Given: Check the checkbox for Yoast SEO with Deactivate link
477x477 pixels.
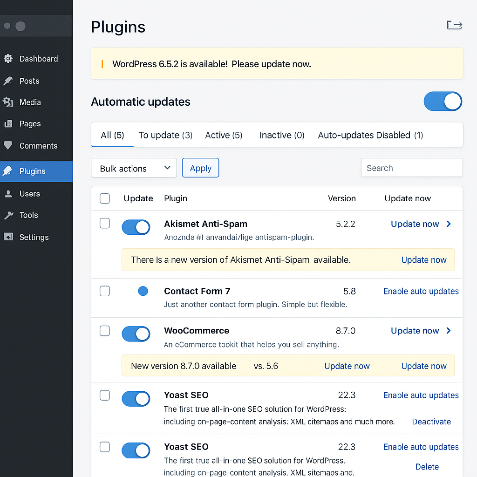Looking at the screenshot, I should pyautogui.click(x=105, y=395).
